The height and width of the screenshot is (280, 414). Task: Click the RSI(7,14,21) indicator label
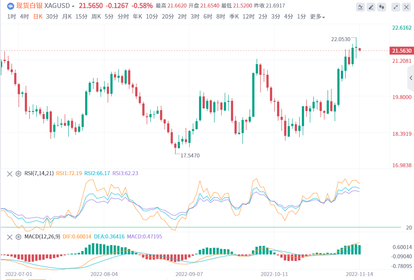pos(39,173)
